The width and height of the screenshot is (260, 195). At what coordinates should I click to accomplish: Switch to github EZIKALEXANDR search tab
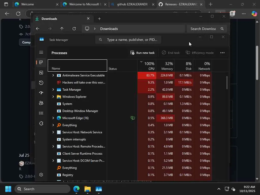[133, 4]
